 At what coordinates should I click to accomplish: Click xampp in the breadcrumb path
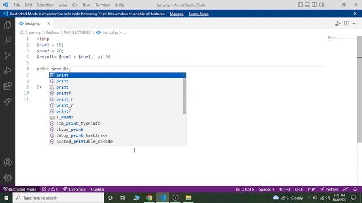(35, 33)
